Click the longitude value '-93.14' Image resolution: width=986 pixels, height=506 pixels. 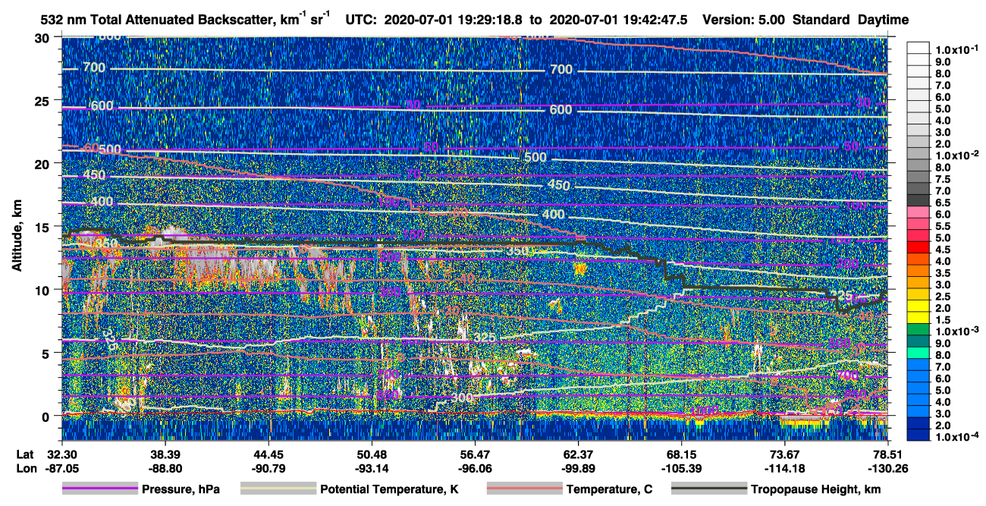point(372,468)
